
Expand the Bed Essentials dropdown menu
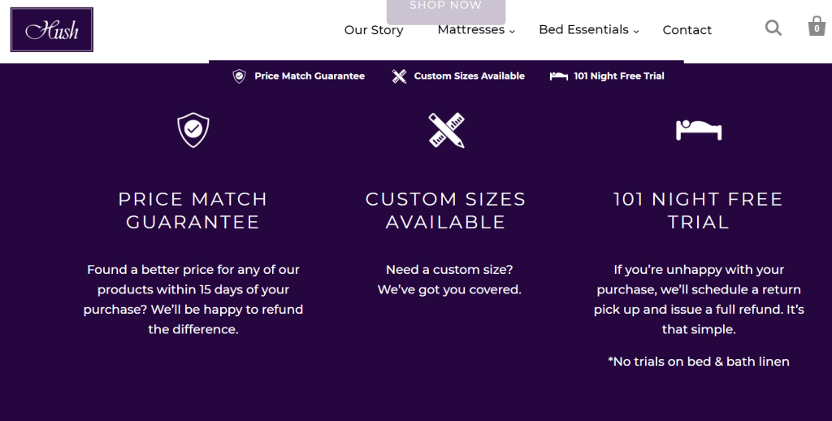[588, 30]
